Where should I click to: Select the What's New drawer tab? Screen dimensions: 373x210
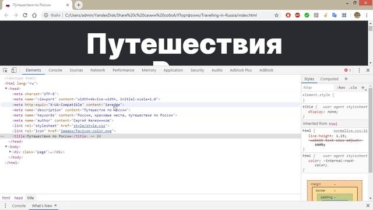pyautogui.click(x=42, y=206)
